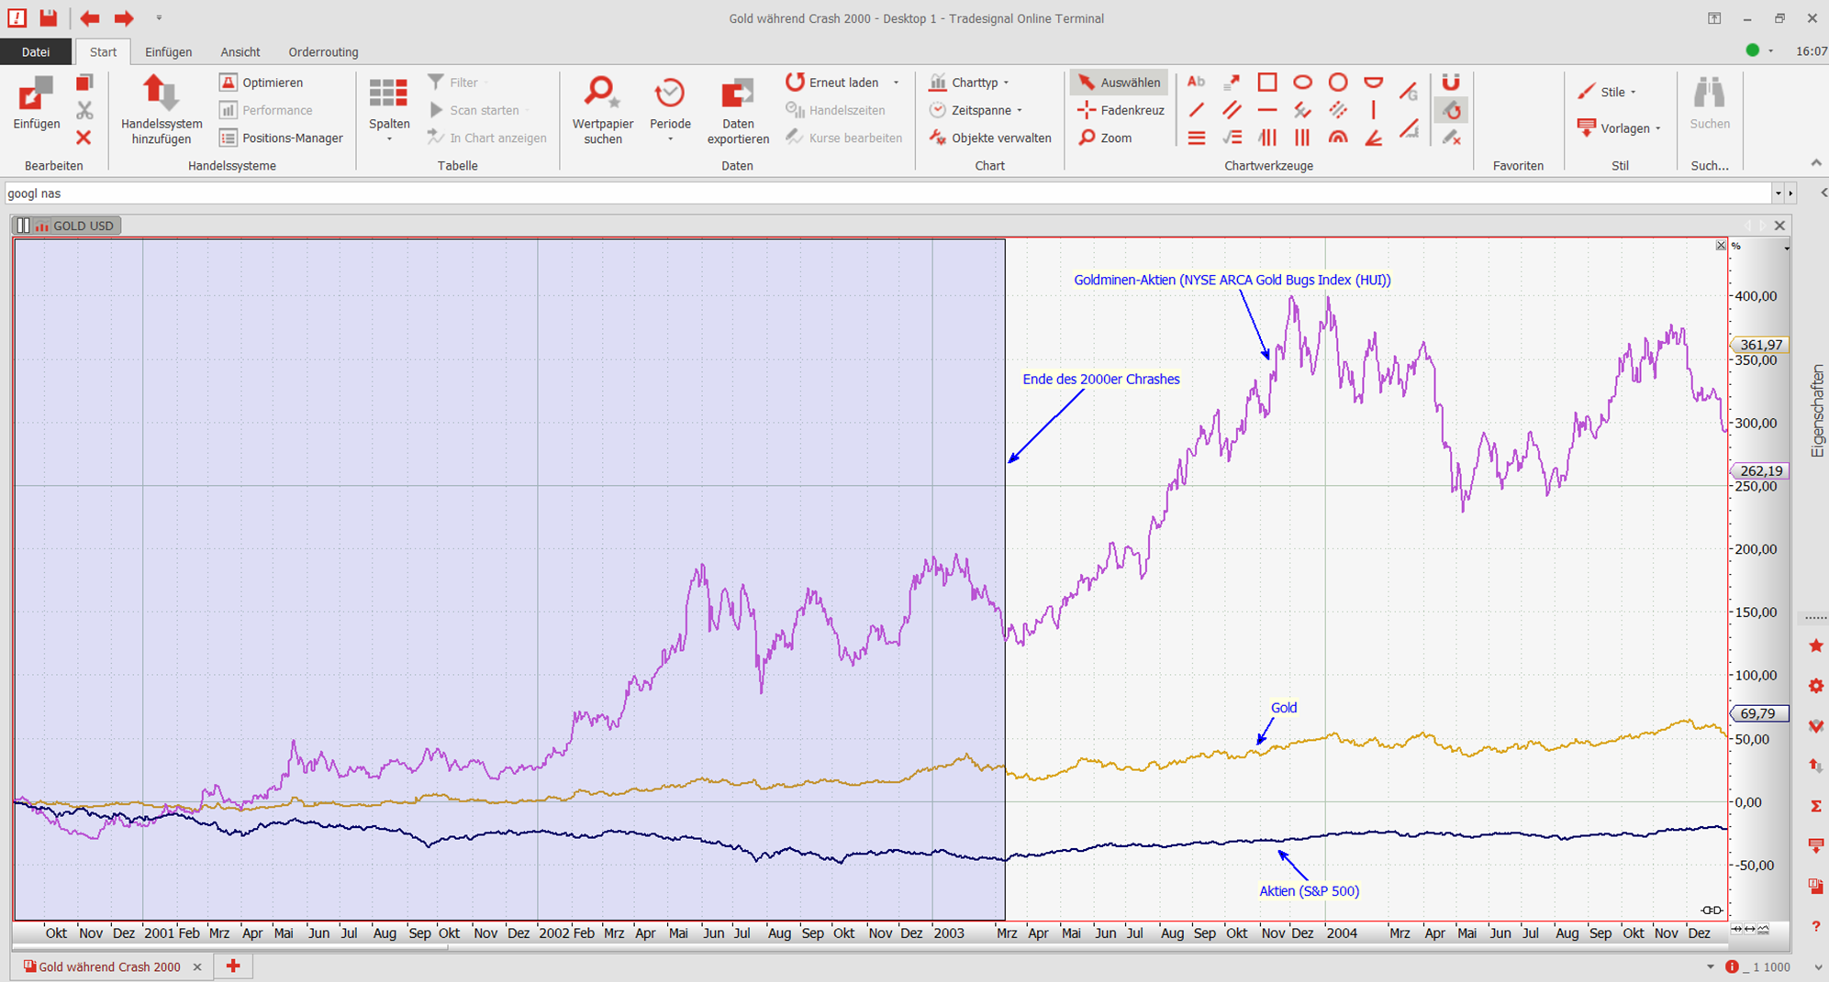Pick the text annotation tool (Ab)
The image size is (1829, 982).
tap(1196, 83)
